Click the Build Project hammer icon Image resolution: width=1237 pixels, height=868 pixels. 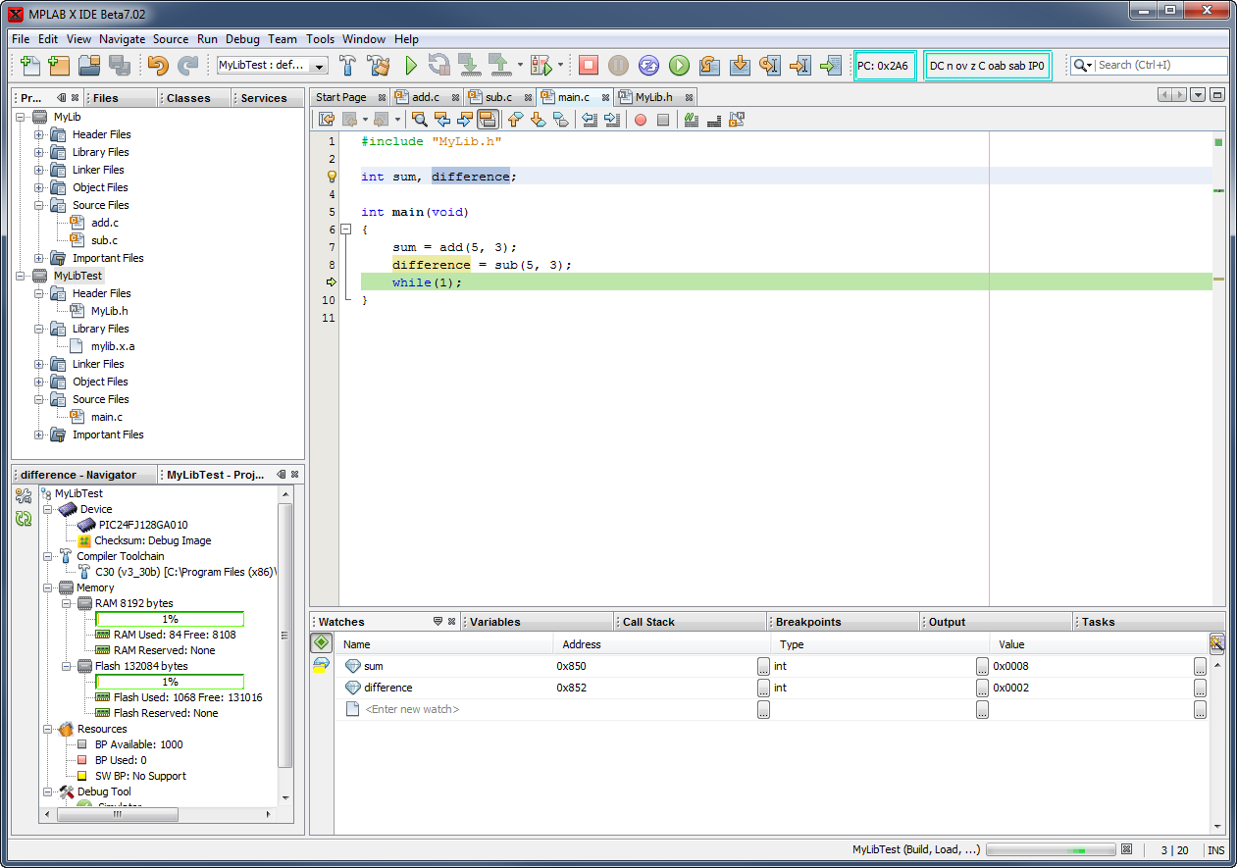click(347, 66)
